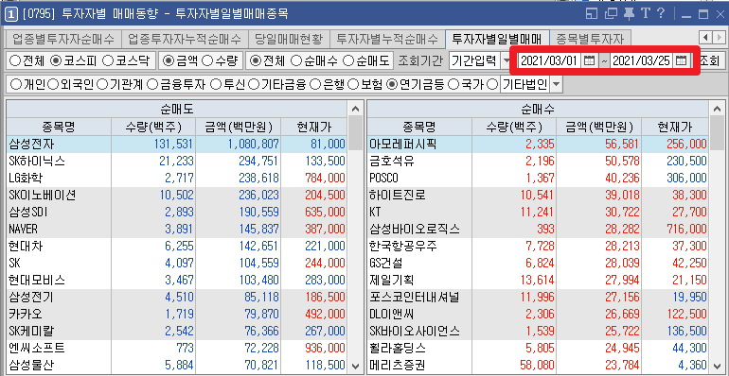Select the 금호석유 row
729x376 pixels.
[x=538, y=162]
